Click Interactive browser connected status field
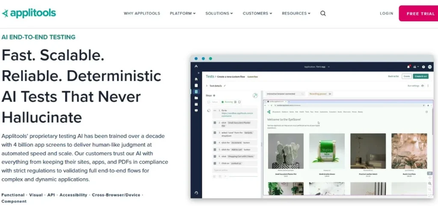Screen dimensions: 438x206 pos(285,94)
